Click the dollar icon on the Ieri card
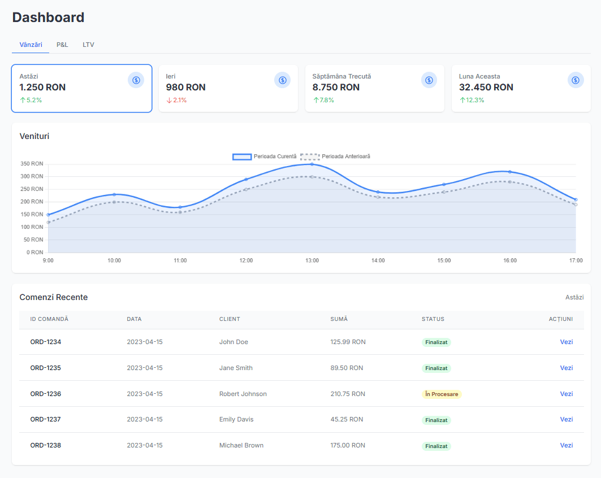 pyautogui.click(x=282, y=80)
